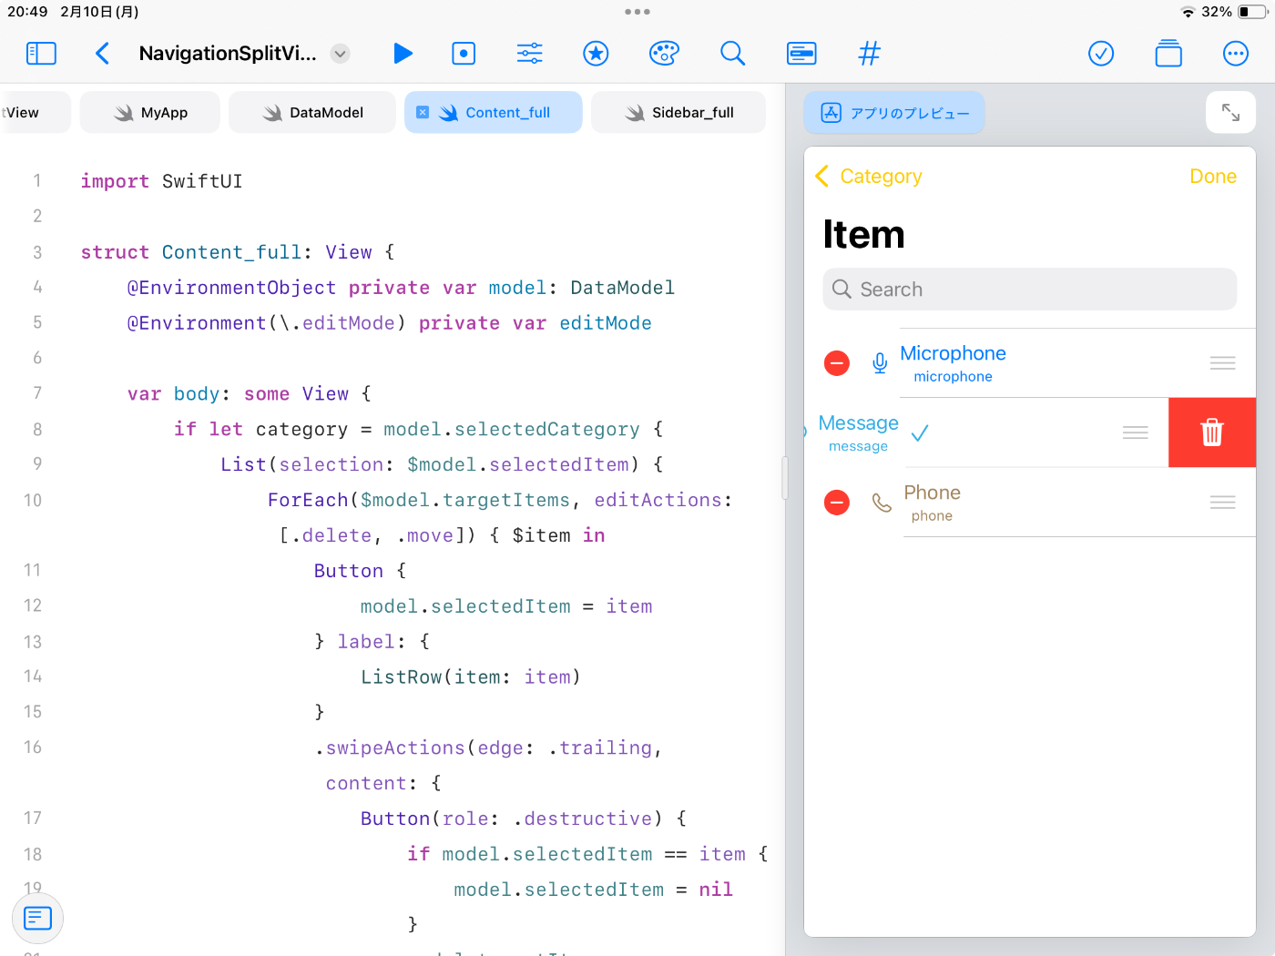
Task: Click the アプリのプレビュー preview button
Action: tap(894, 113)
